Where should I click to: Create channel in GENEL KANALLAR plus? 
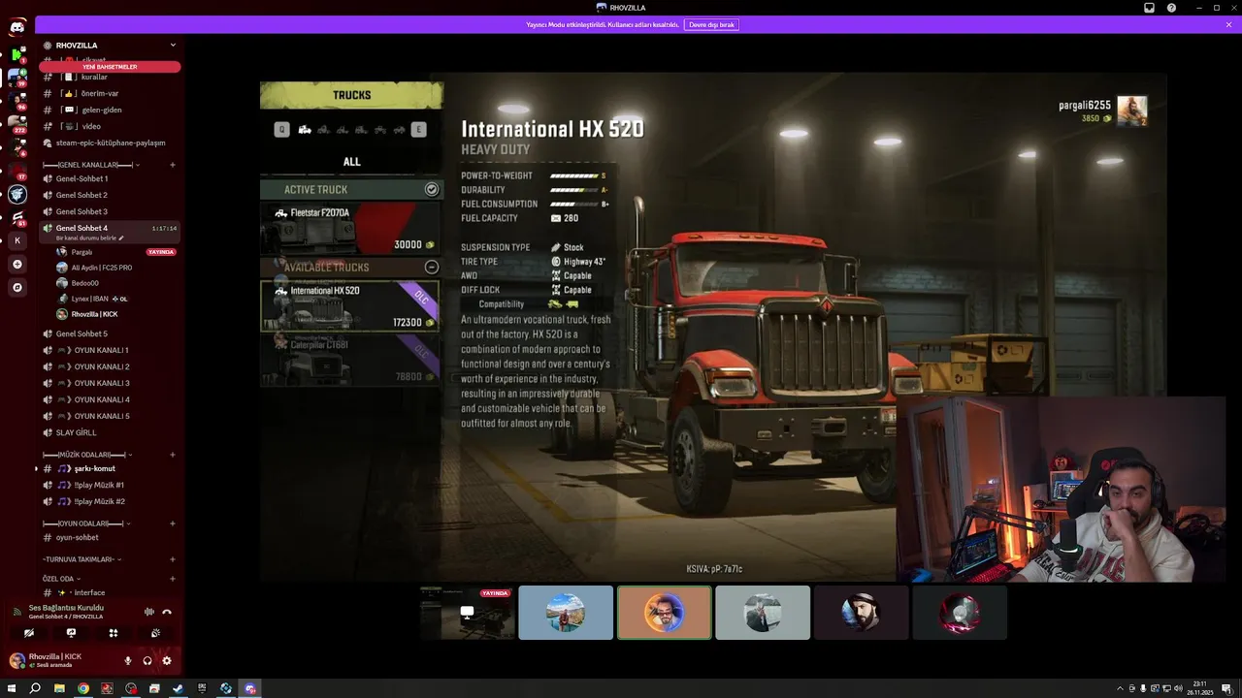(x=173, y=165)
